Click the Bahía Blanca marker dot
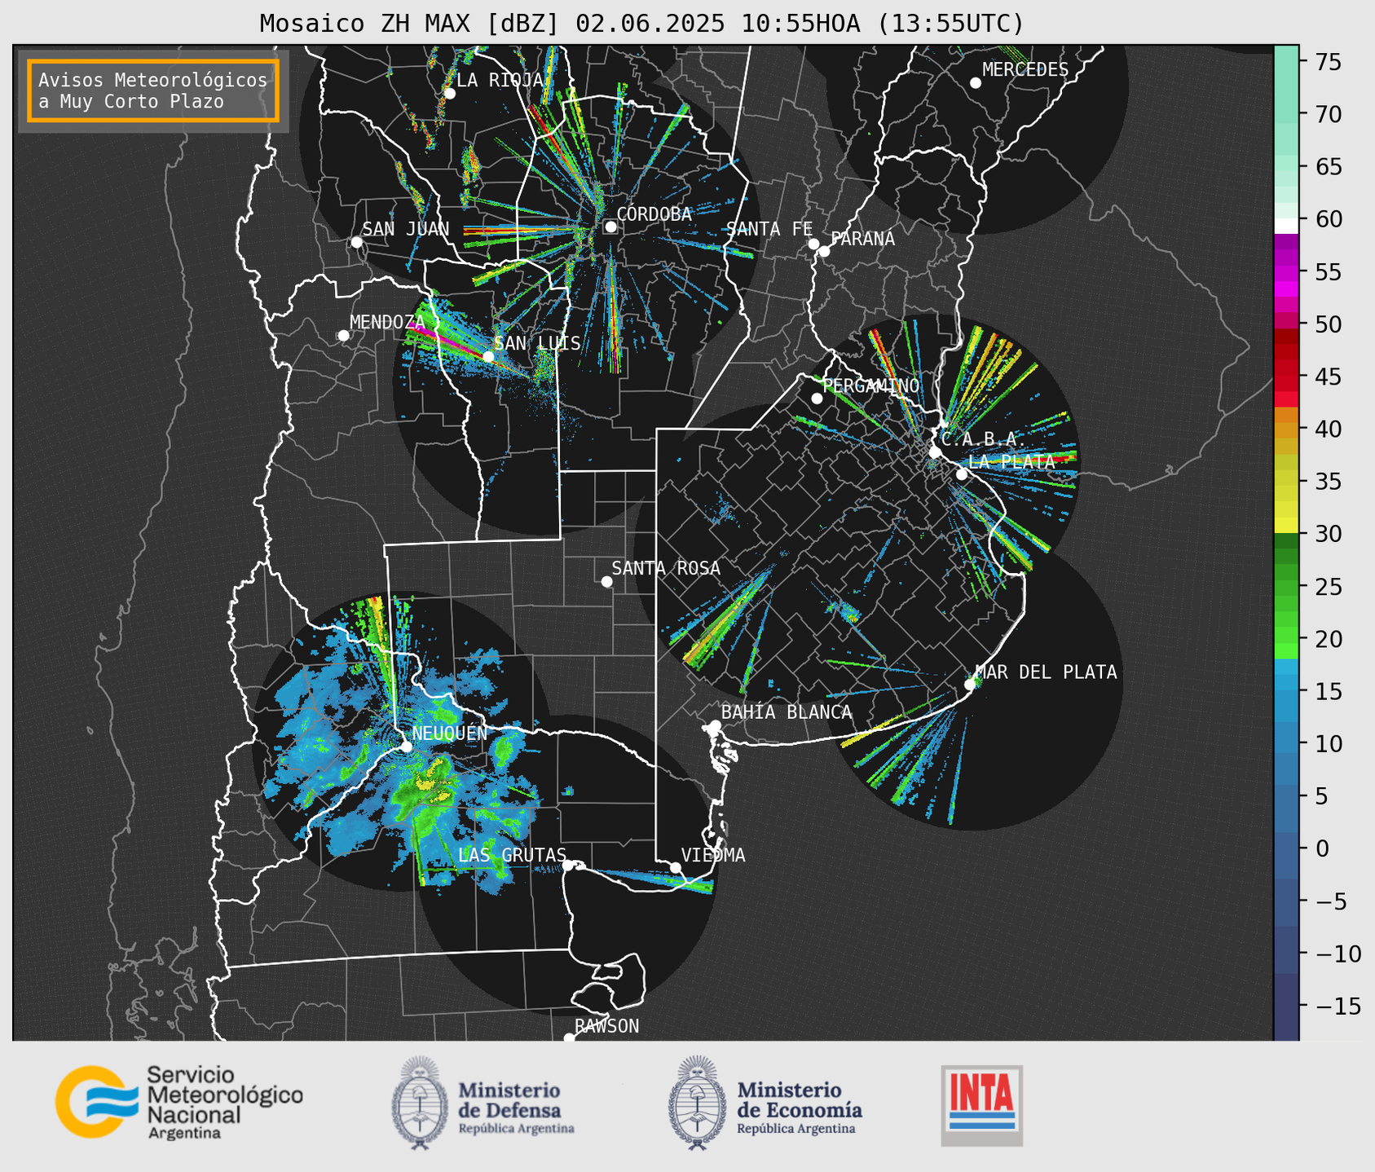1375x1172 pixels. 715,725
